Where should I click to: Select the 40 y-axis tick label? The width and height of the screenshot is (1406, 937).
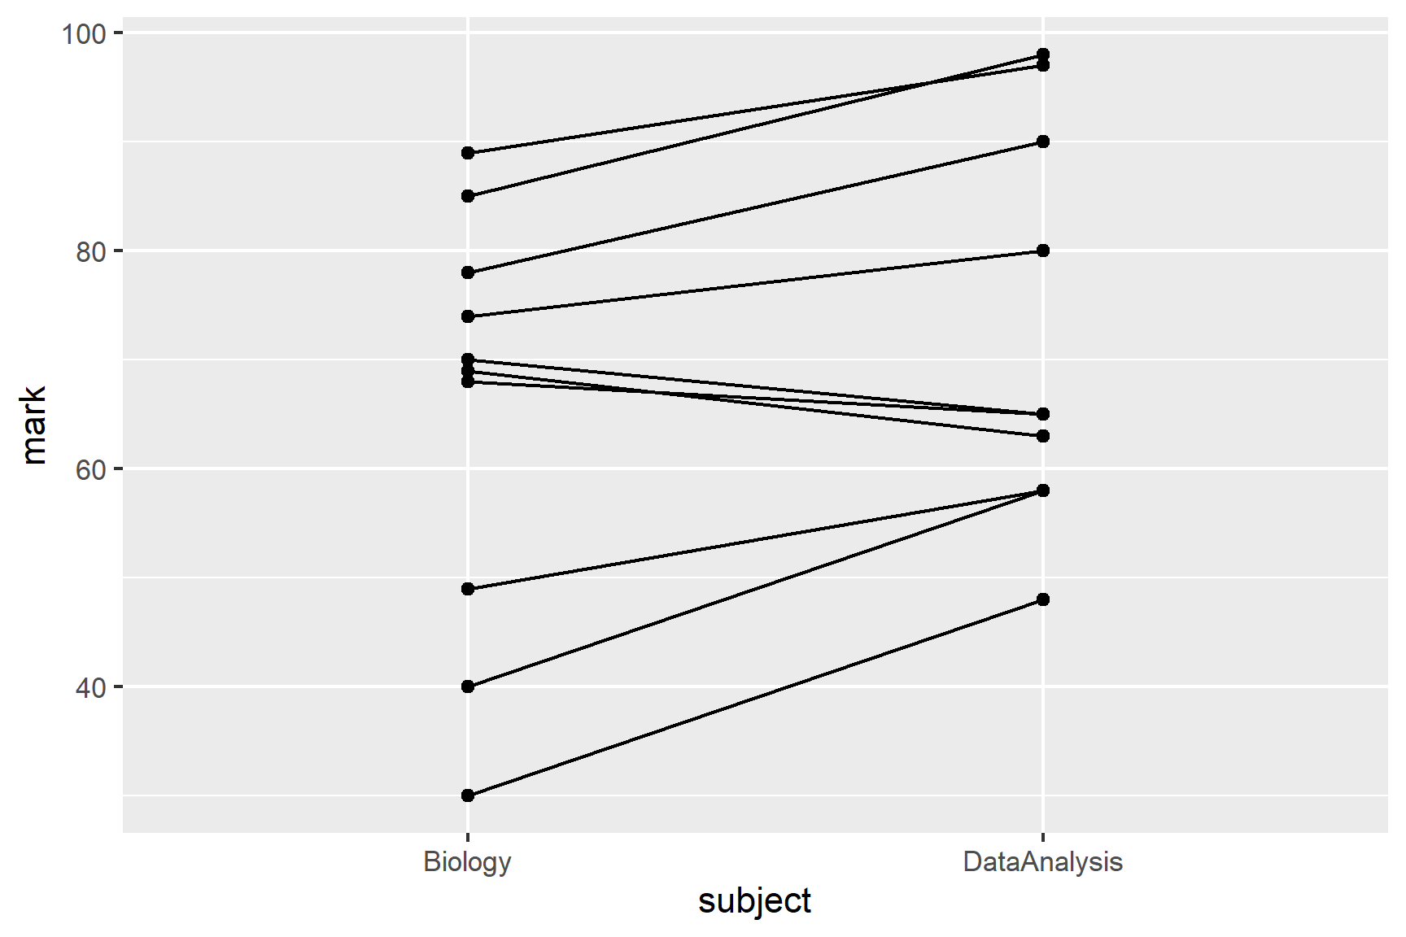pyautogui.click(x=91, y=688)
